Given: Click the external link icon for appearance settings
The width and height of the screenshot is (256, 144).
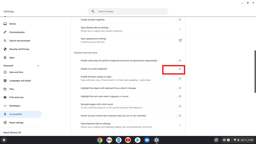Looking at the screenshot, I should [x=180, y=40].
